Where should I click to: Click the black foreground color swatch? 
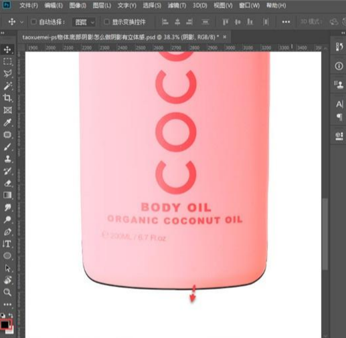point(5,325)
